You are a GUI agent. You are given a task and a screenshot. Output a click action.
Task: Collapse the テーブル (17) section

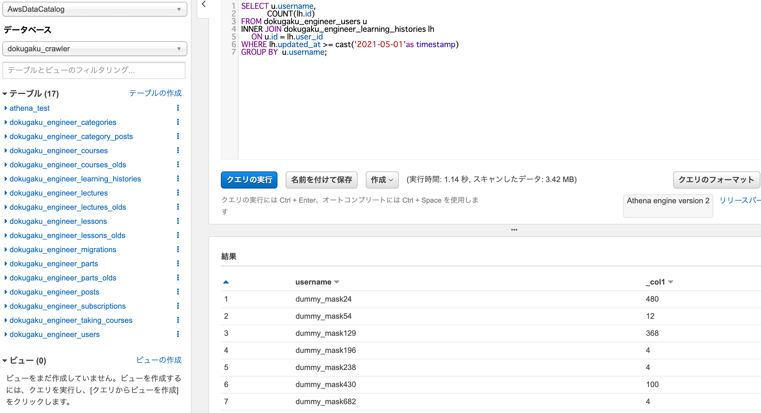(x=5, y=94)
